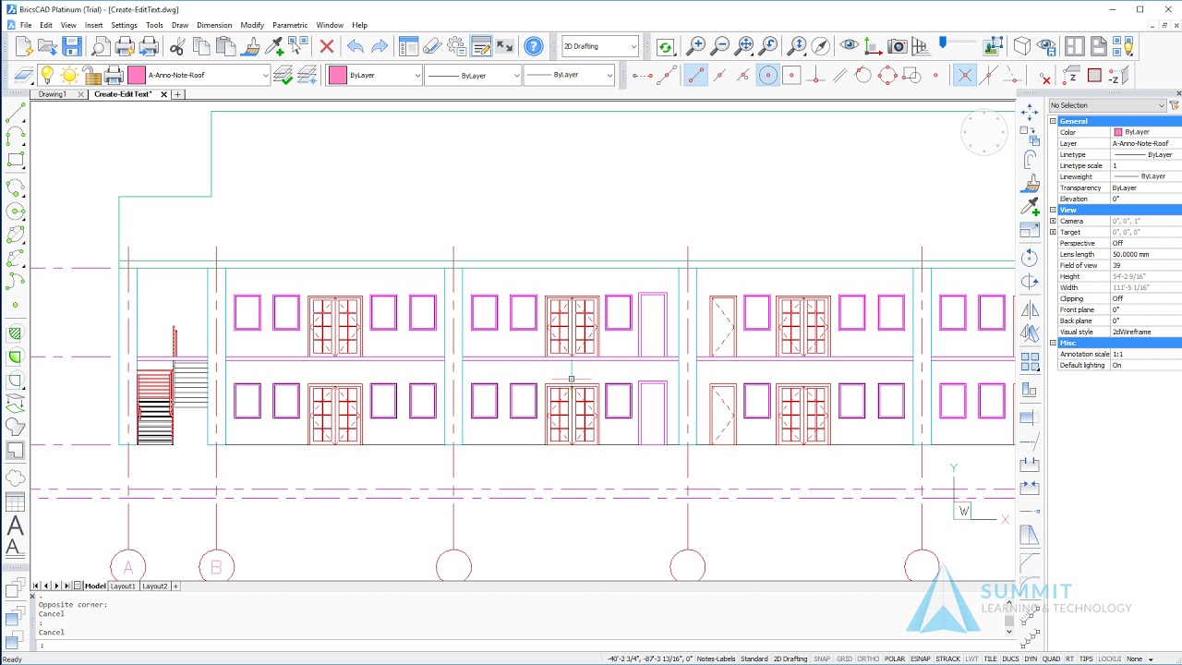This screenshot has width=1182, height=665.
Task: Collapse the General section in Properties
Action: coord(1053,121)
